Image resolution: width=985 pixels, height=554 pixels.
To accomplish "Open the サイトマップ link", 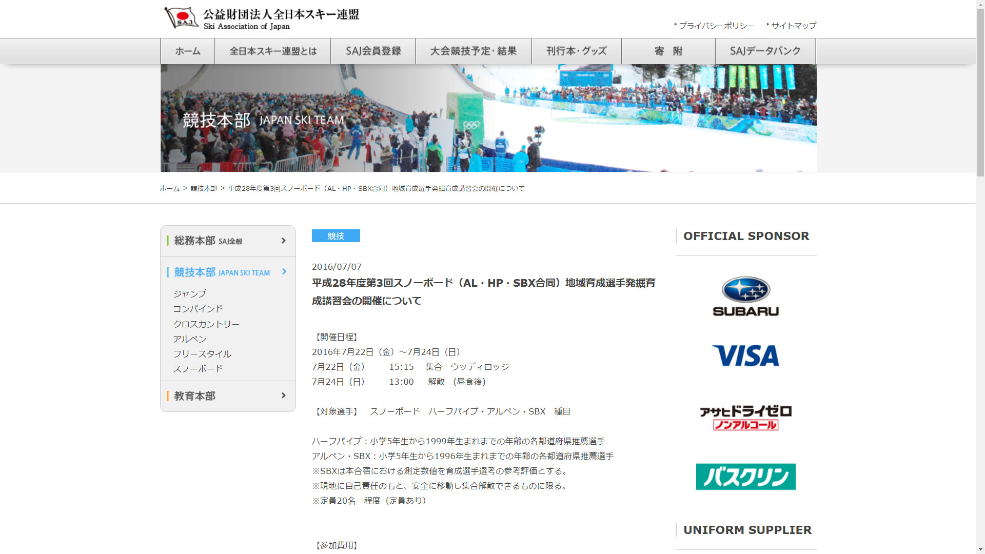I will pos(793,26).
